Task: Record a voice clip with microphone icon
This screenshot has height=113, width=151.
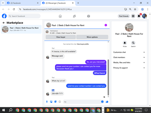Action: coord(47,102)
